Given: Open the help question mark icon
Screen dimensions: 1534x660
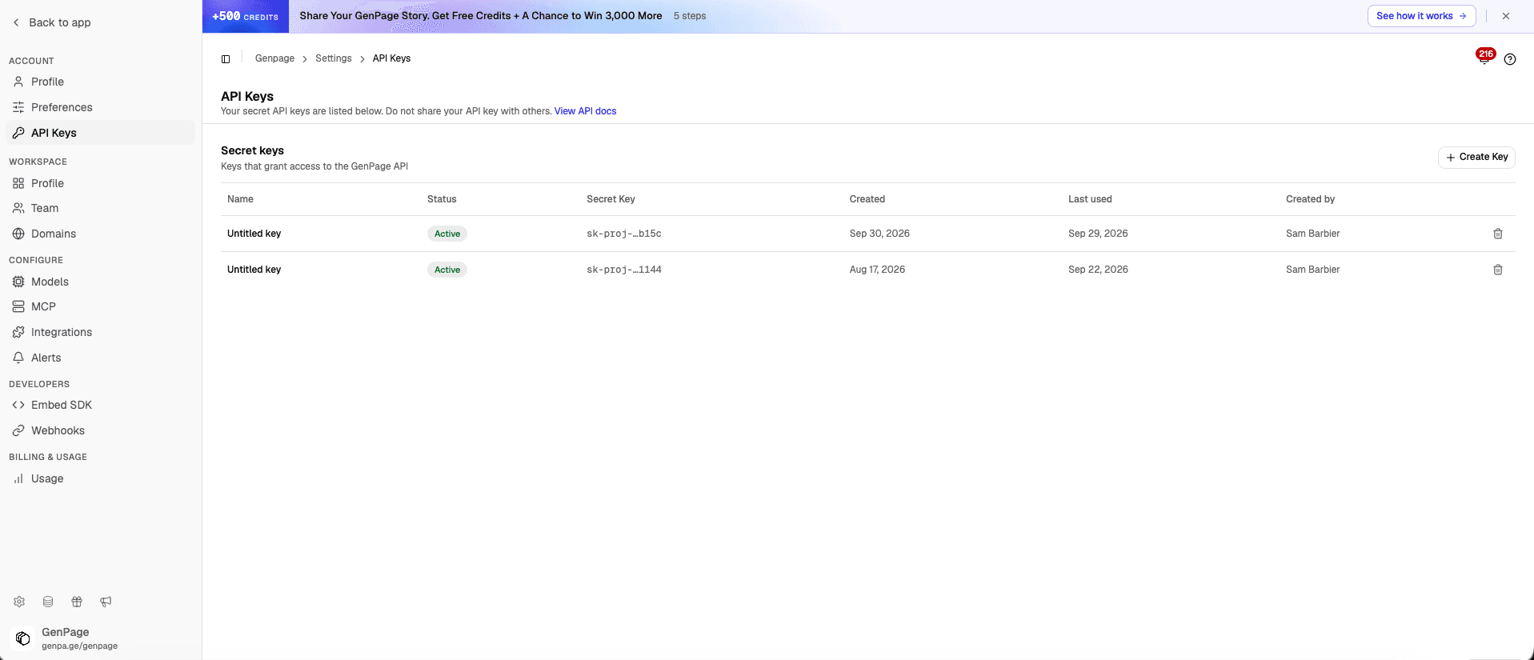Looking at the screenshot, I should click(1510, 59).
